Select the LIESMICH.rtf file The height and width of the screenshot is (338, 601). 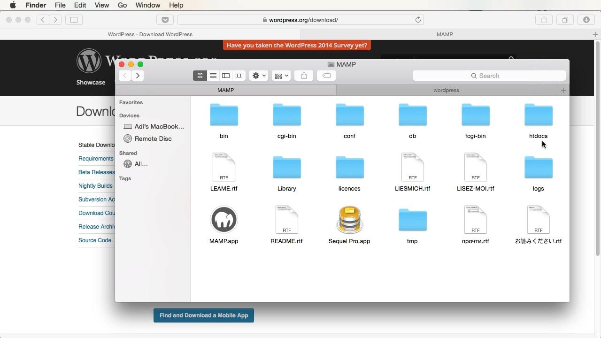413,167
